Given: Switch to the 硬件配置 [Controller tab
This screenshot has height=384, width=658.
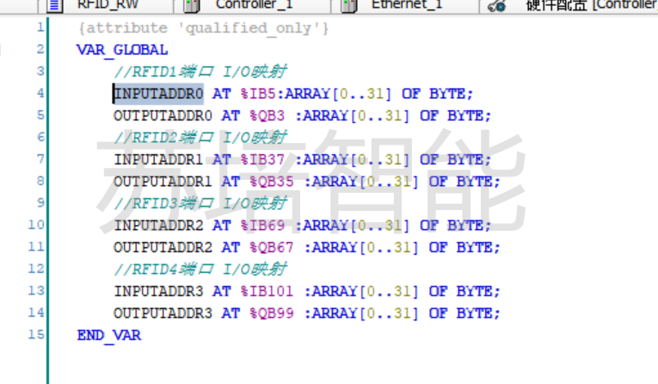Looking at the screenshot, I should coord(589,5).
